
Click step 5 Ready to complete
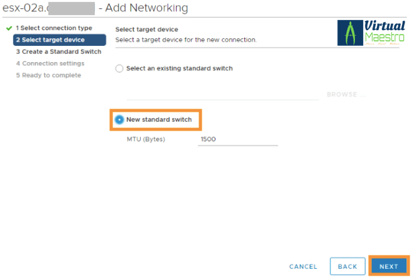(x=48, y=75)
